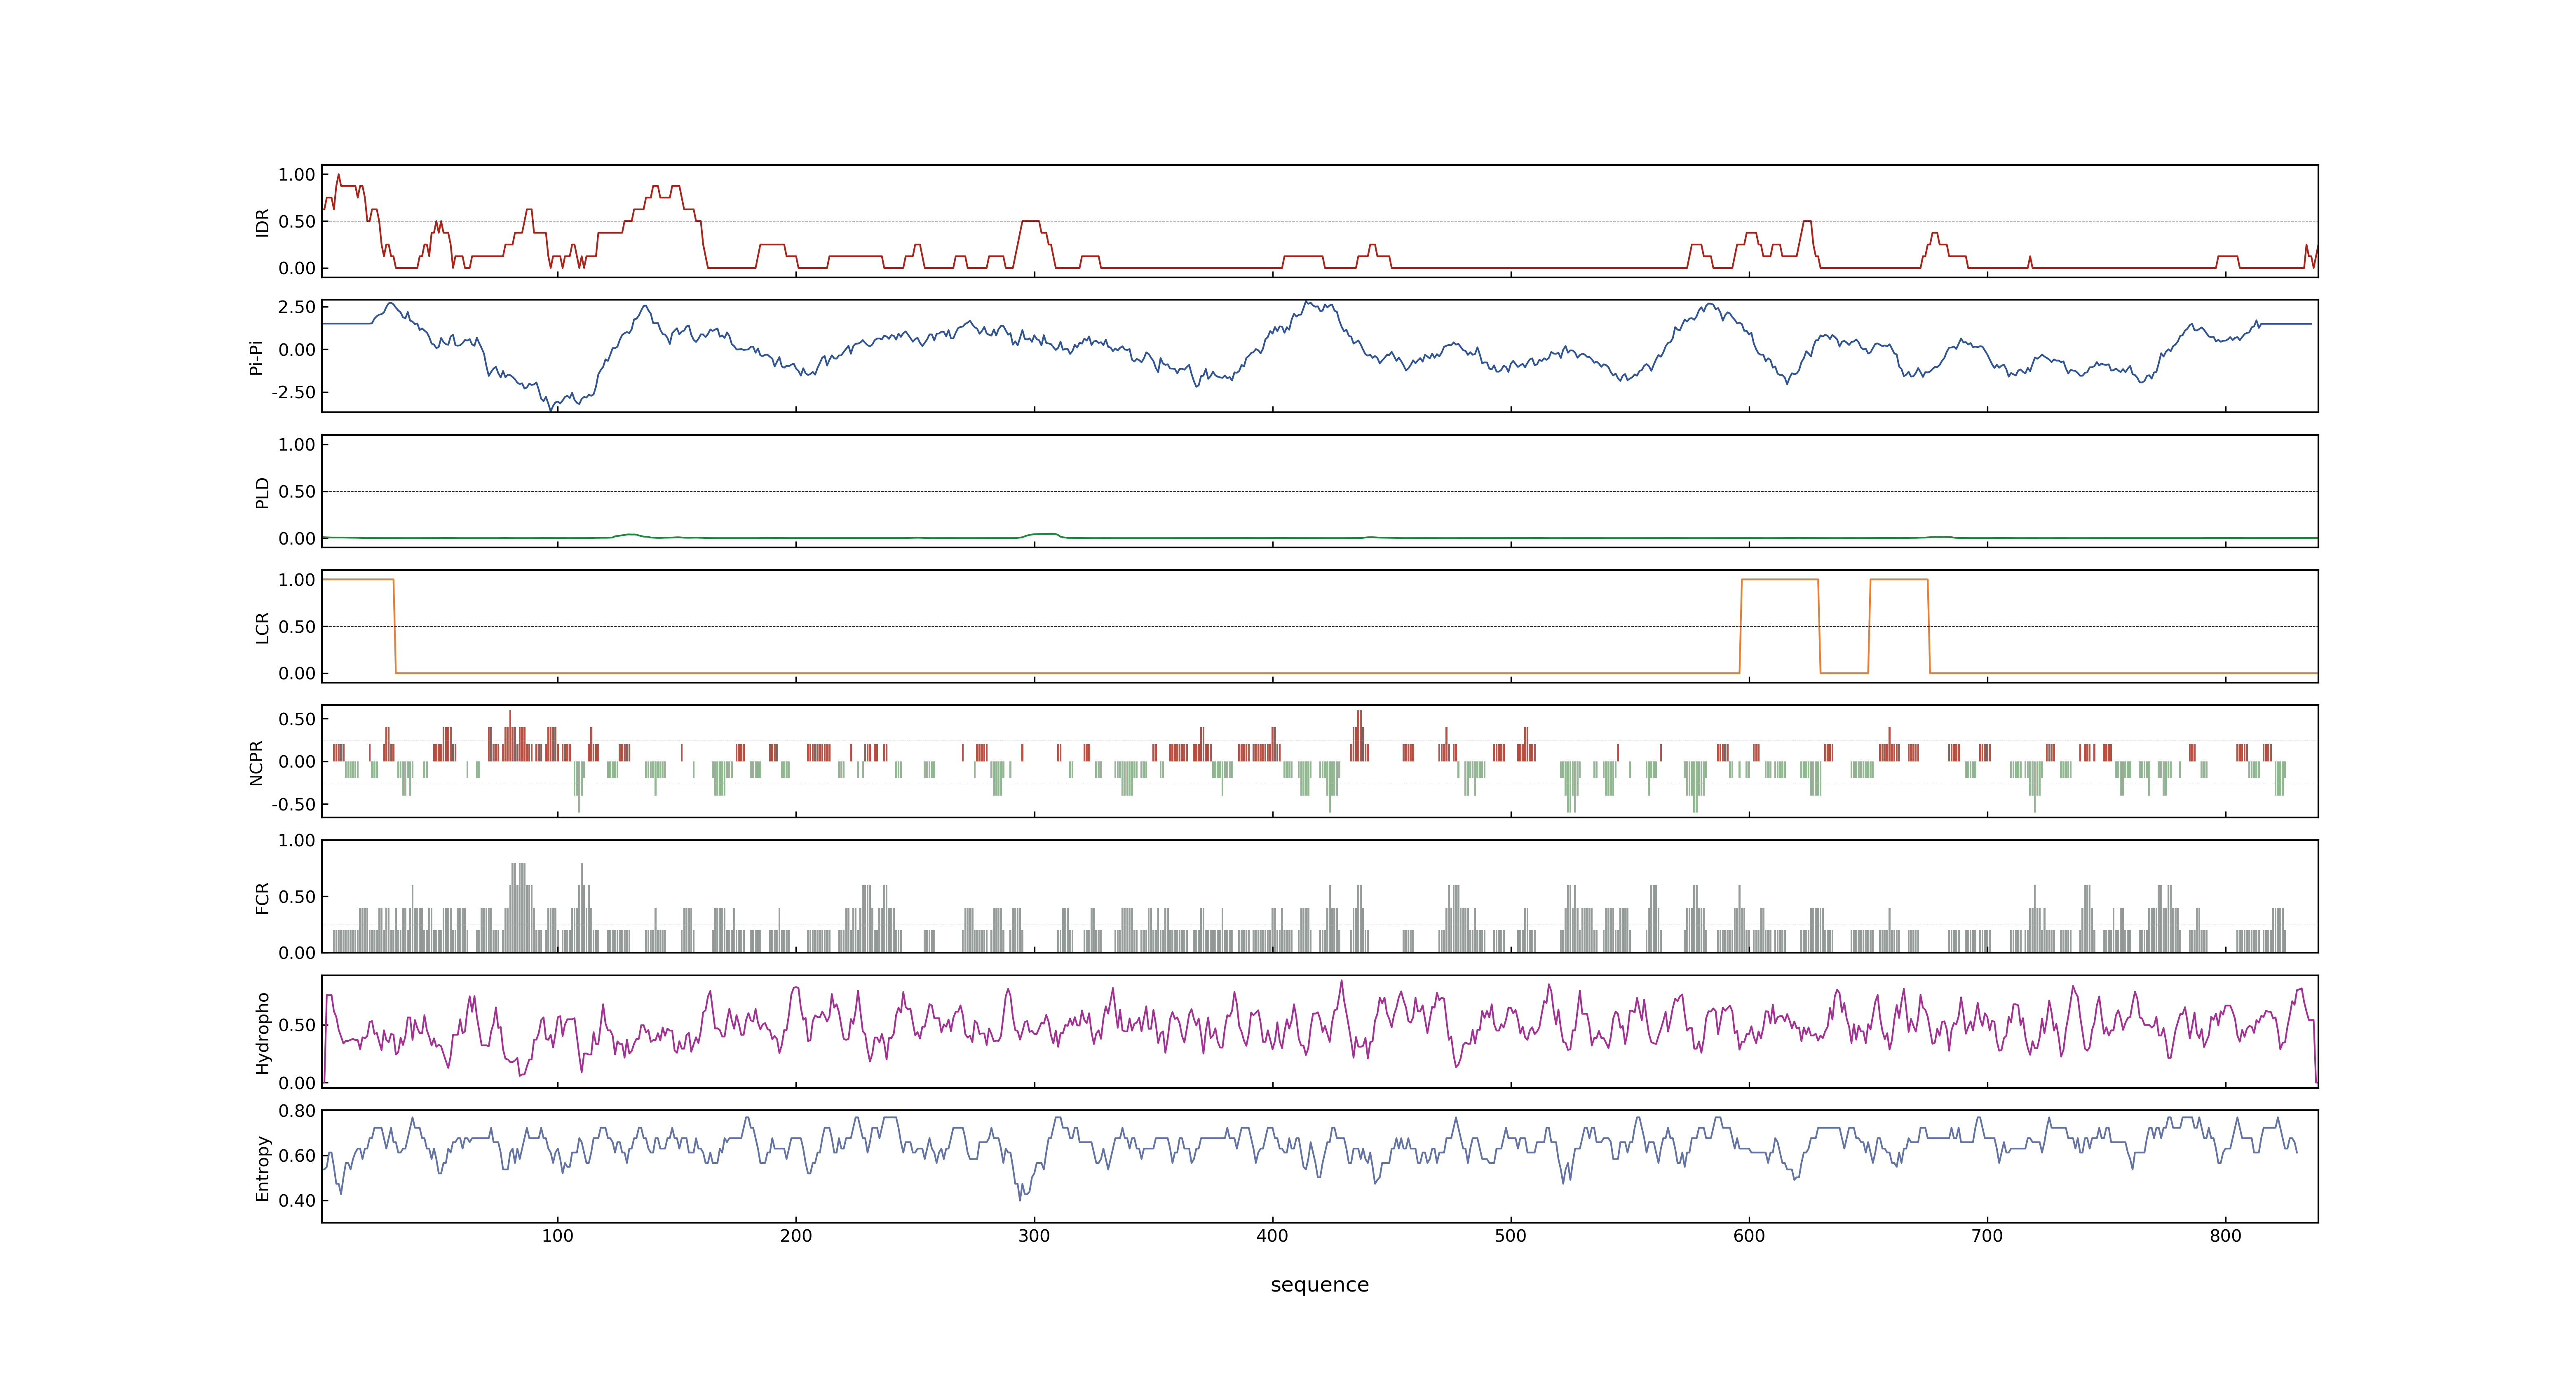2576x1374 pixels.
Task: Click the 1.00 tick of the PLD axis
Action: point(297,445)
